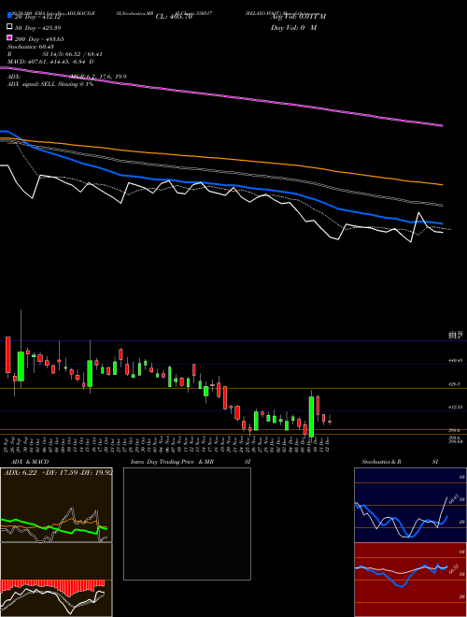The image size is (467, 617).
Task: Click the 449.43 price axis label
Action: coord(455,360)
